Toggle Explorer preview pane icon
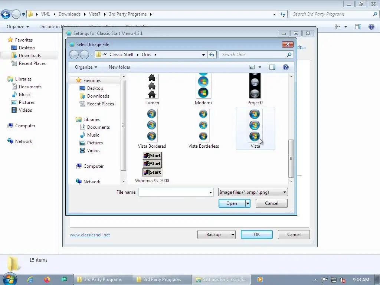 pyautogui.click(x=358, y=27)
